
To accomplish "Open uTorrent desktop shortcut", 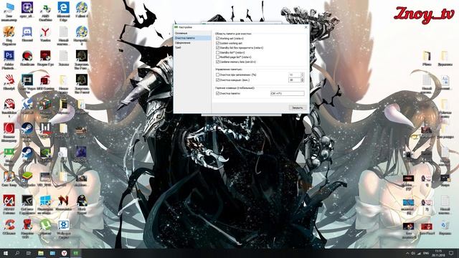I will point(45,227).
